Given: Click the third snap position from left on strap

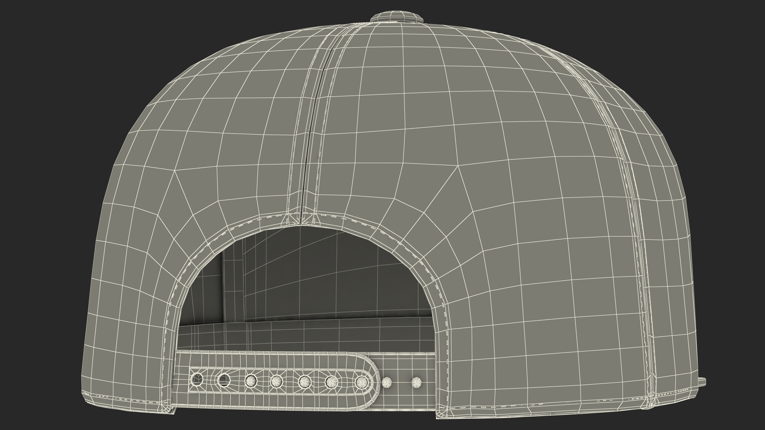Looking at the screenshot, I should pos(250,382).
